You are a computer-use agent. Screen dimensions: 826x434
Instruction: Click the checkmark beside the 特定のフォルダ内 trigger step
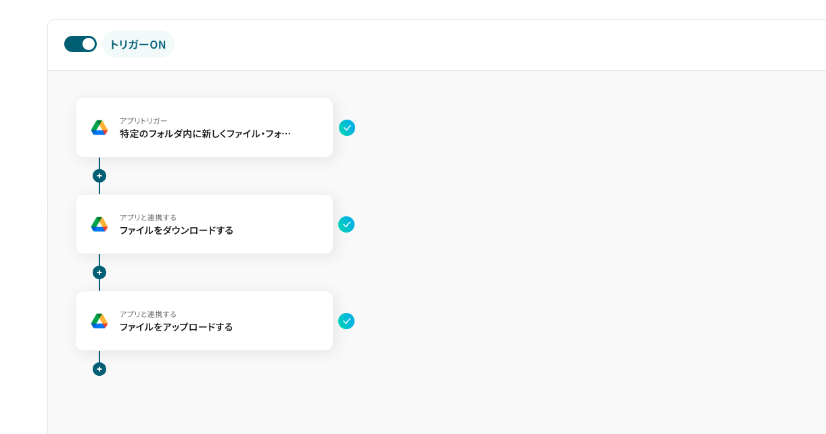[x=347, y=128]
